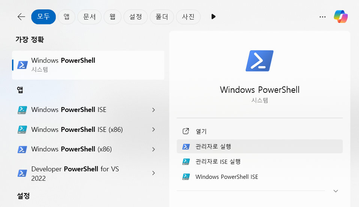Expand the Windows PowerShell (x86) chevron
359x207 pixels.
click(153, 149)
